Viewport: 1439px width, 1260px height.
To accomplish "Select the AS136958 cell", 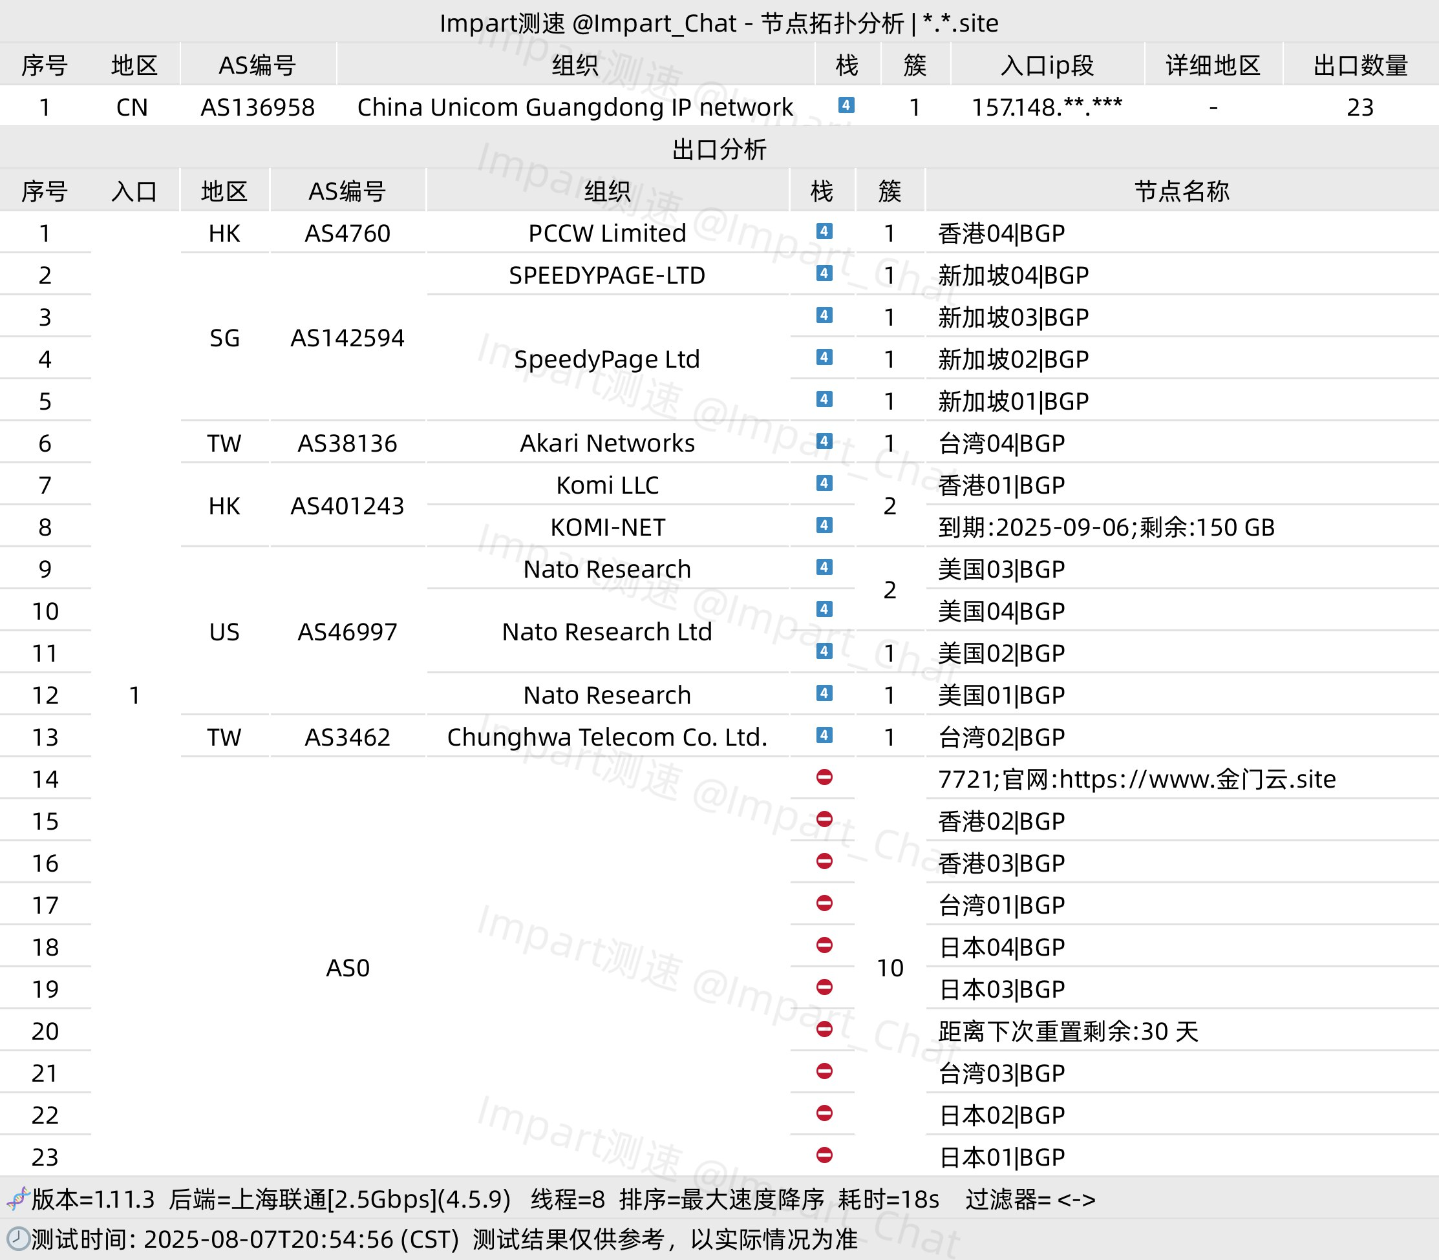I will 258,107.
